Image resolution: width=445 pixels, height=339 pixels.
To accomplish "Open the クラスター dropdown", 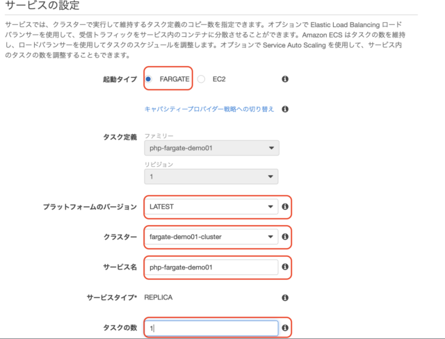I will (x=211, y=237).
